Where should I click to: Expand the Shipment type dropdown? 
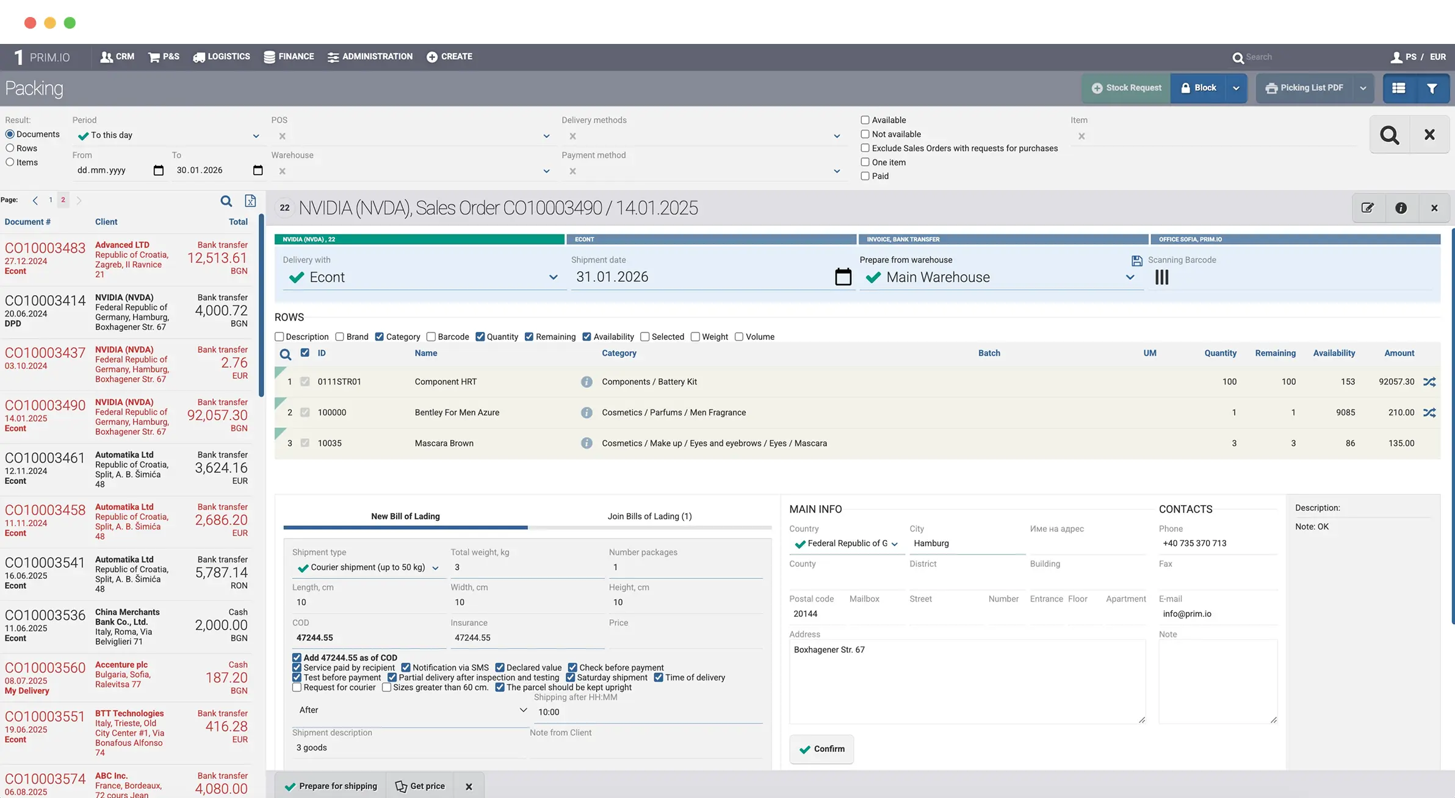[x=435, y=568]
